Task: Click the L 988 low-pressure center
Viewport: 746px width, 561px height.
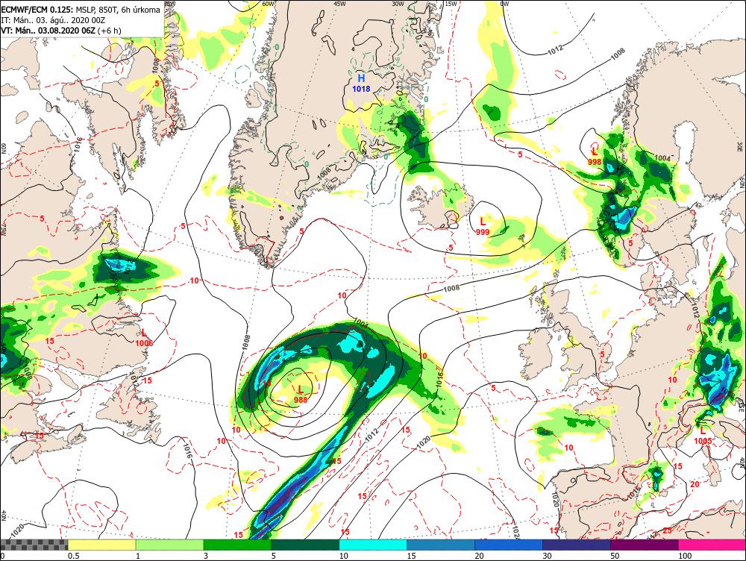Action: pos(300,395)
